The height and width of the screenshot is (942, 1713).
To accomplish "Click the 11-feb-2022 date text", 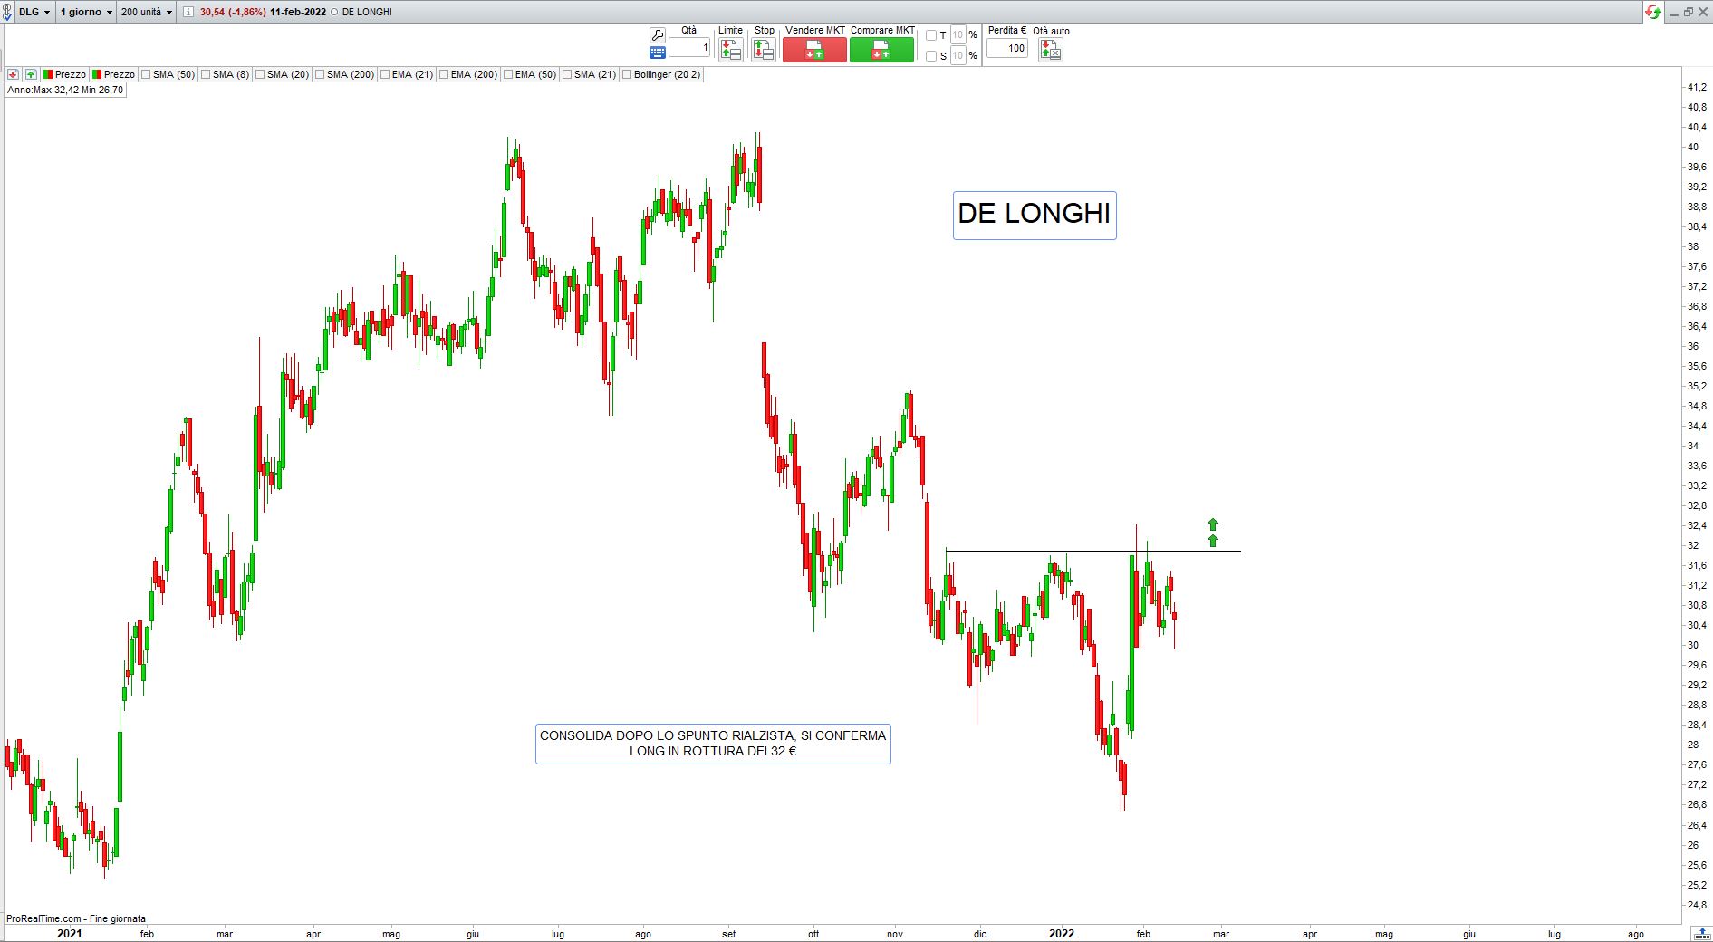I will (298, 12).
